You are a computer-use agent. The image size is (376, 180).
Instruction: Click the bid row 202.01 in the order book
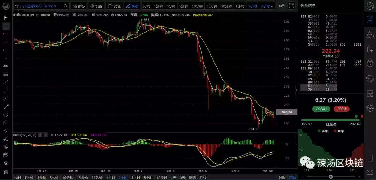point(331,62)
